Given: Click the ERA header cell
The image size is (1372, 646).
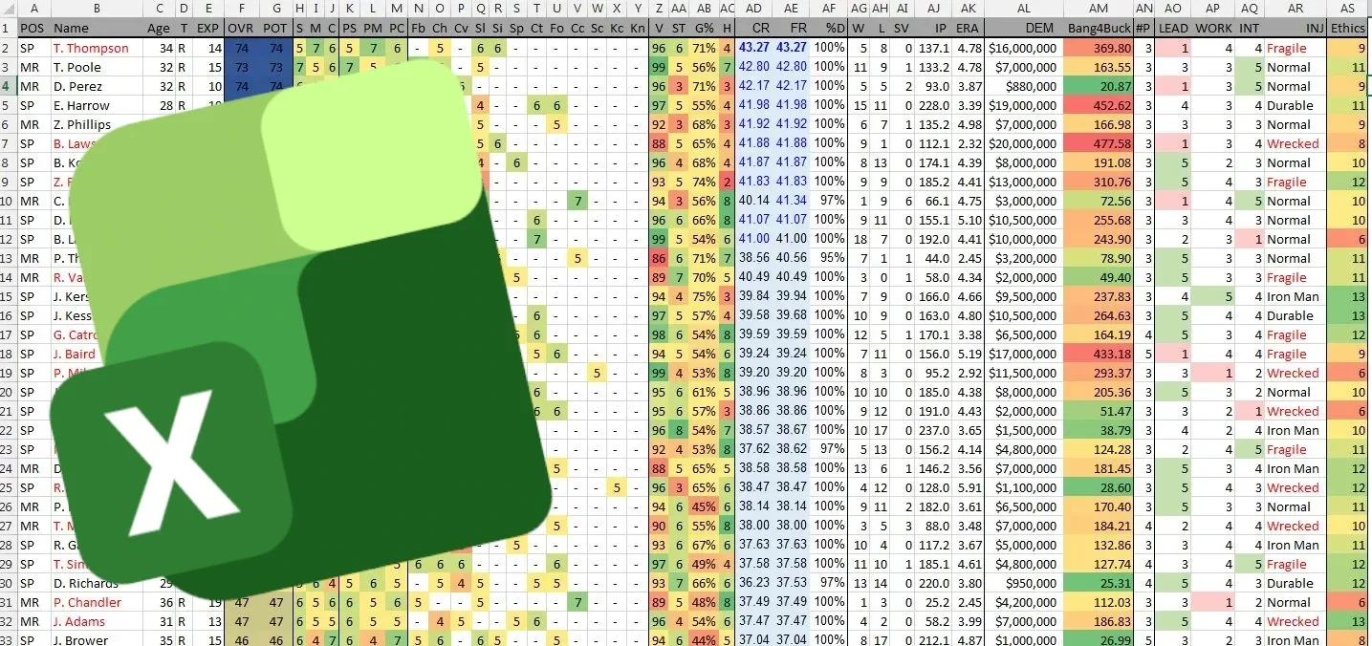Looking at the screenshot, I should pyautogui.click(x=967, y=29).
